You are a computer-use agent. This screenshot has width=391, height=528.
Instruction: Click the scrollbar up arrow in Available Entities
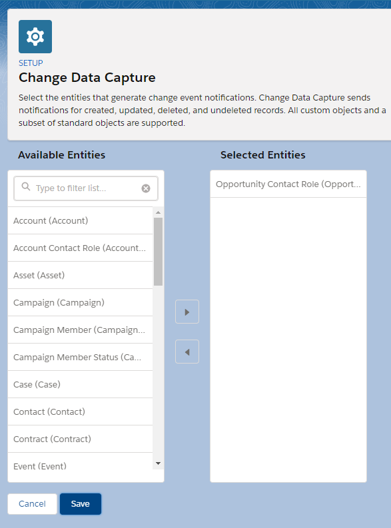pyautogui.click(x=158, y=212)
